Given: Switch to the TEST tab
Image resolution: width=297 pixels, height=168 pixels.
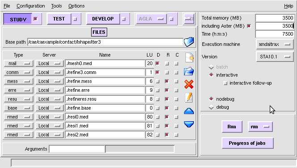Looking at the screenshot, I should (x=59, y=19).
